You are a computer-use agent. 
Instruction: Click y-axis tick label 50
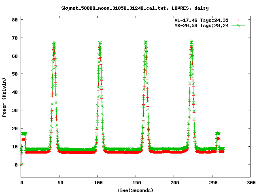[x=15, y=74]
